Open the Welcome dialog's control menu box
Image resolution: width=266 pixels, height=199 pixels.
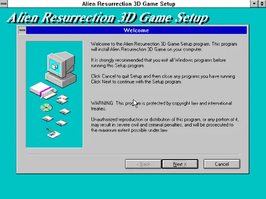22,31
